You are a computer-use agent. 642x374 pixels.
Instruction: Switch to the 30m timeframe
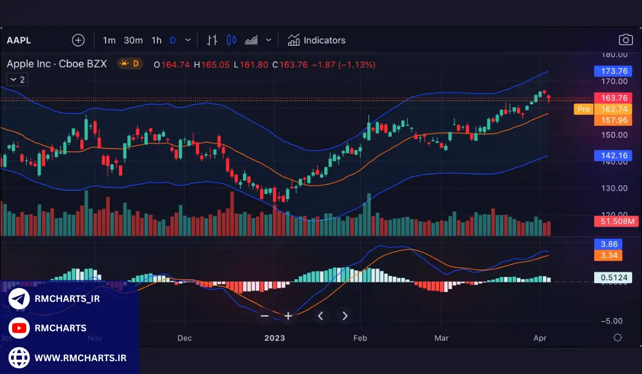[133, 40]
